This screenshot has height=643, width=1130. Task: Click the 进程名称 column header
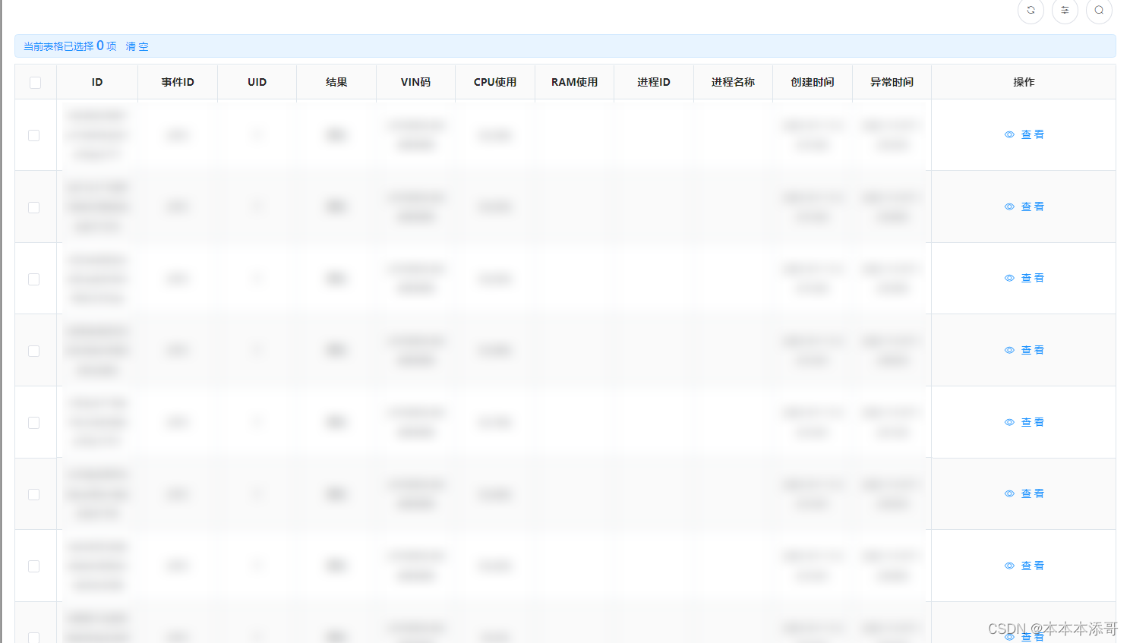pyautogui.click(x=733, y=82)
